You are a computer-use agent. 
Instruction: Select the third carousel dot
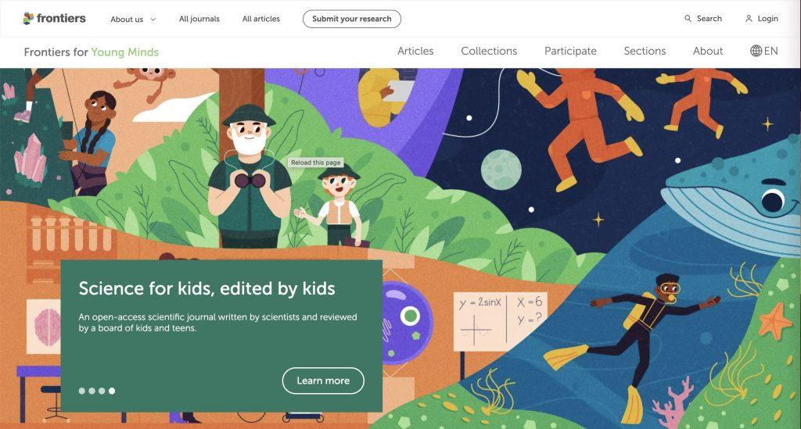pyautogui.click(x=102, y=391)
